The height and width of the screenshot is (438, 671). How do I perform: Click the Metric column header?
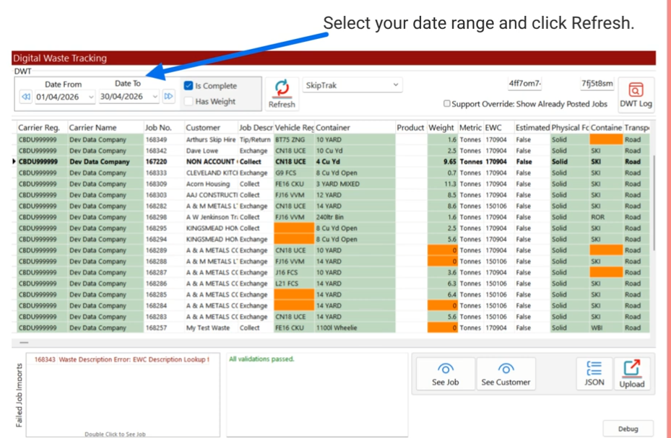point(471,127)
